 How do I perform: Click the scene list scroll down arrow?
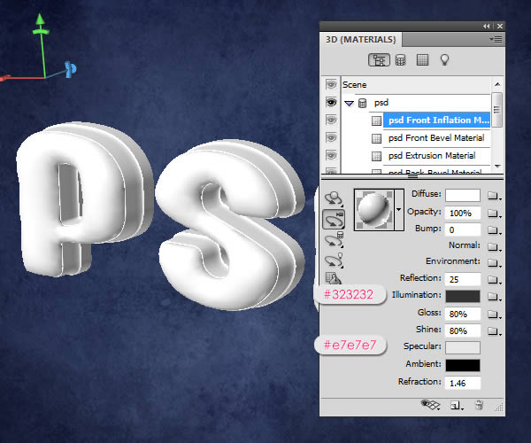[x=497, y=166]
